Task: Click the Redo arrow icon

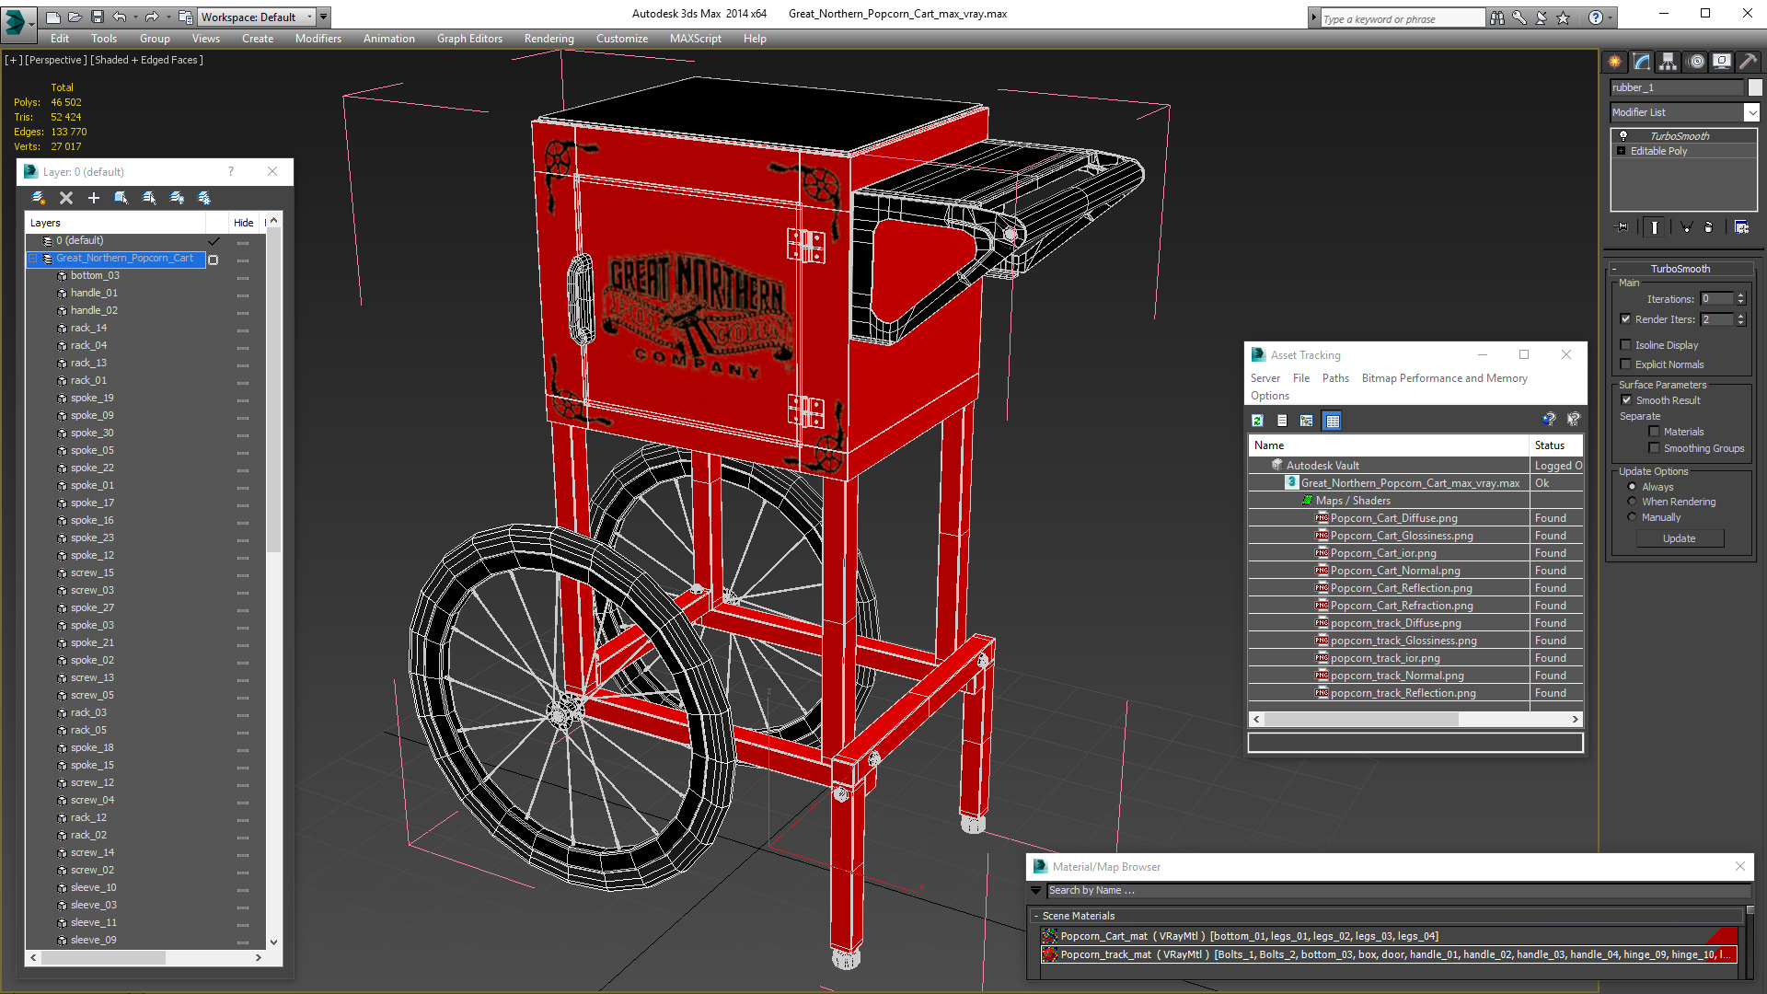Action: tap(152, 17)
